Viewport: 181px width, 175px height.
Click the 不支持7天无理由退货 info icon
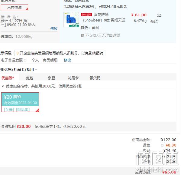pos(82,35)
